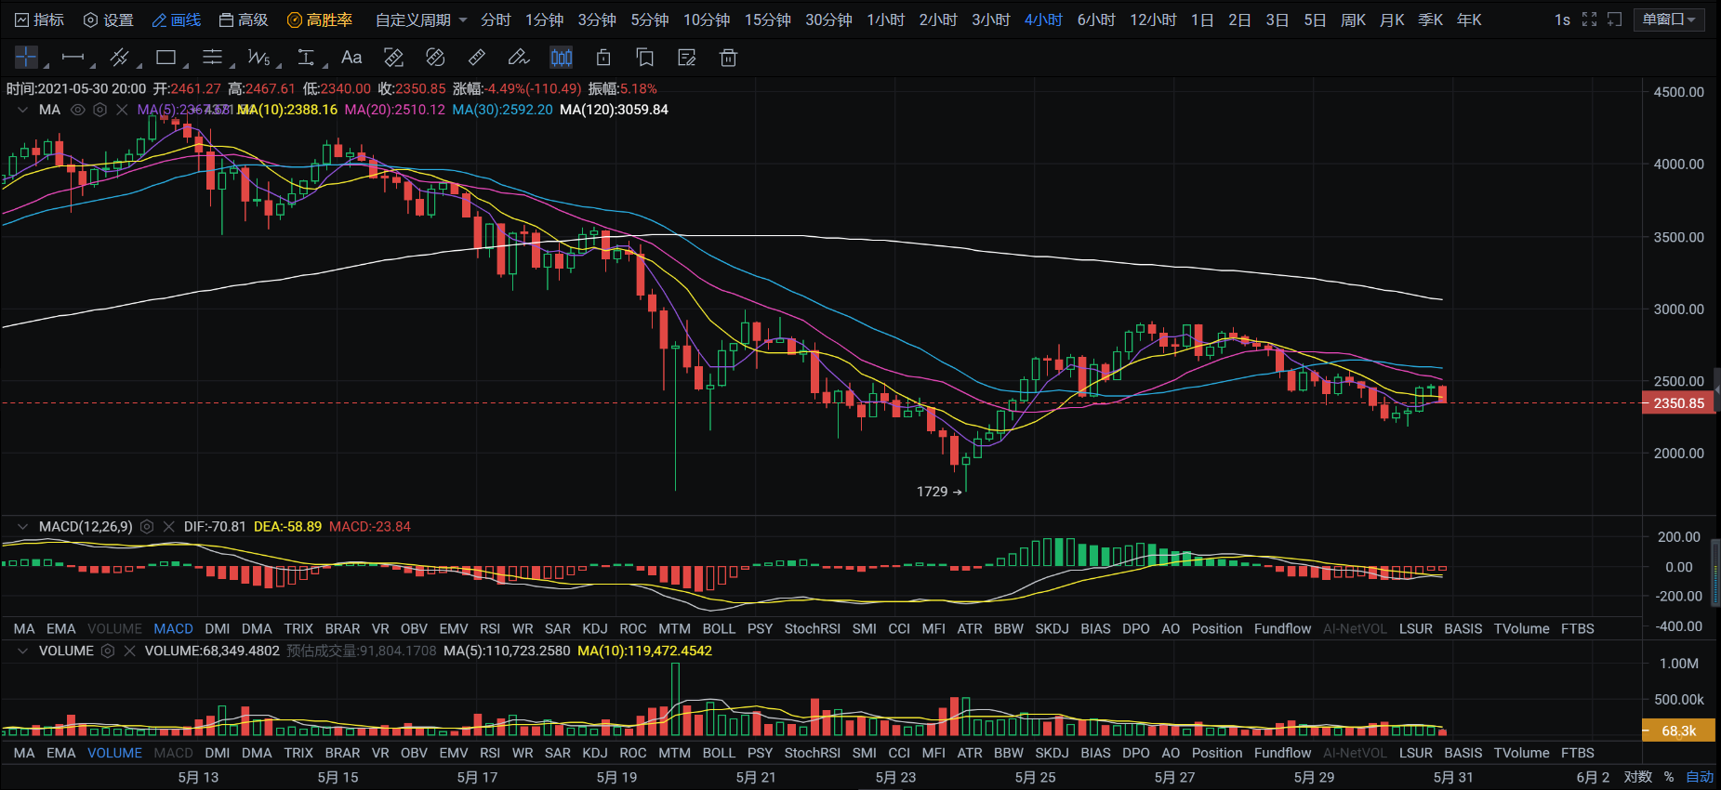Image resolution: width=1721 pixels, height=790 pixels.
Task: Switch price scale to % percentage
Action: click(1669, 777)
